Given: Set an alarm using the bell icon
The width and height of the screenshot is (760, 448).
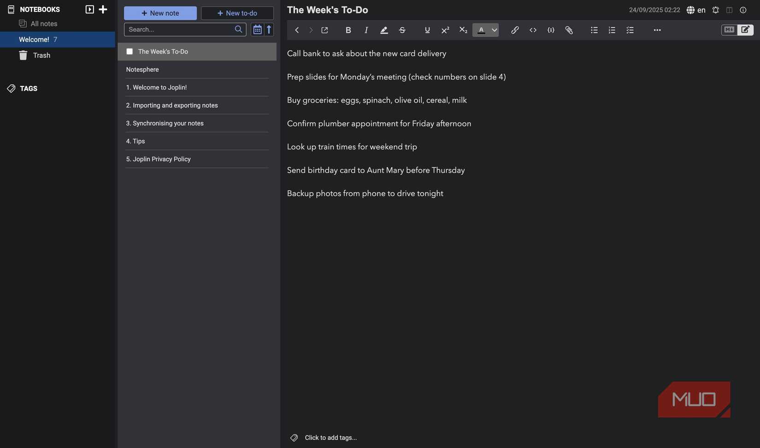Looking at the screenshot, I should [x=715, y=10].
